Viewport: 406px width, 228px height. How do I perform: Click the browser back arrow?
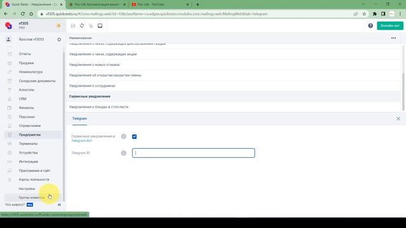[6, 14]
